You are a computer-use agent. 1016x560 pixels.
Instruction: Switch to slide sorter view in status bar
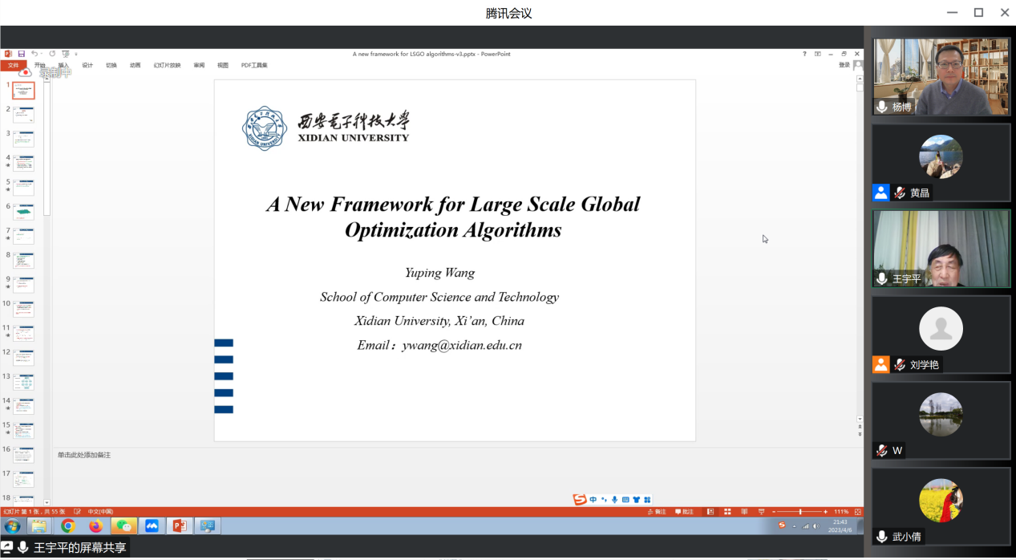[727, 512]
